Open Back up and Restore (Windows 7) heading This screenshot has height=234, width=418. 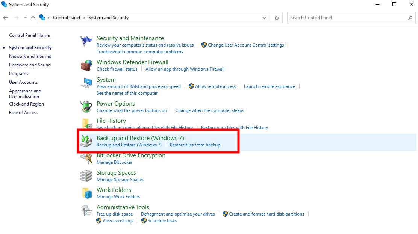pyautogui.click(x=140, y=138)
